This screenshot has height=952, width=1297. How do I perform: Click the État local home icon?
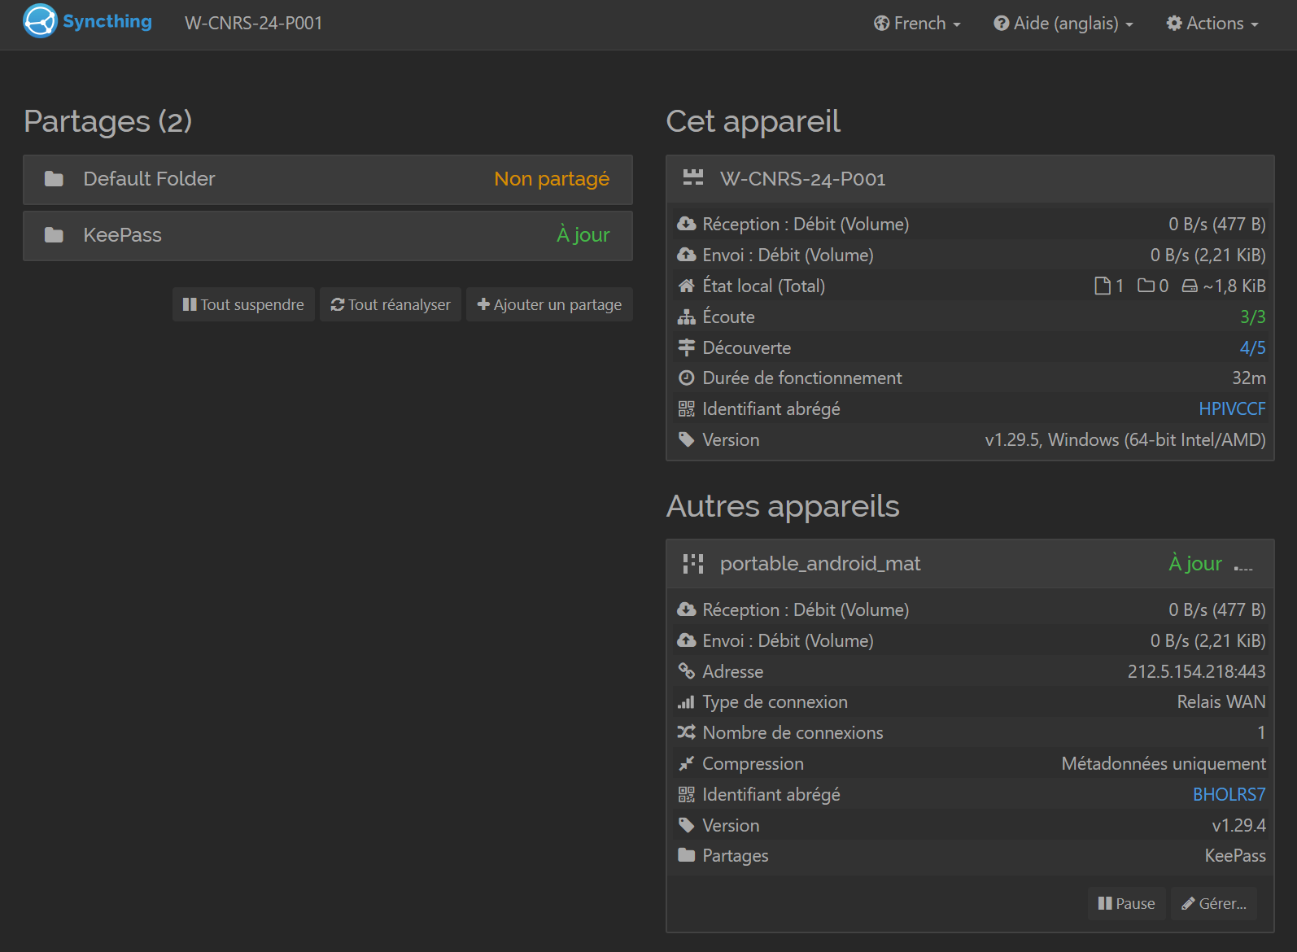pos(687,286)
